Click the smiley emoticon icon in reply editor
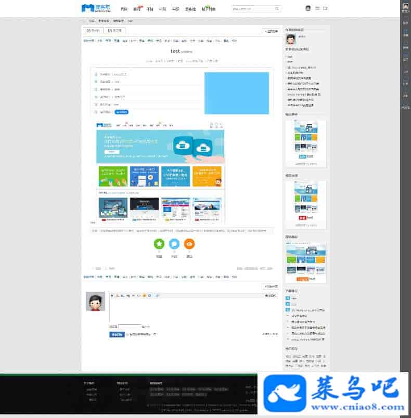Viewport: 411px width, 418px height. [144, 295]
